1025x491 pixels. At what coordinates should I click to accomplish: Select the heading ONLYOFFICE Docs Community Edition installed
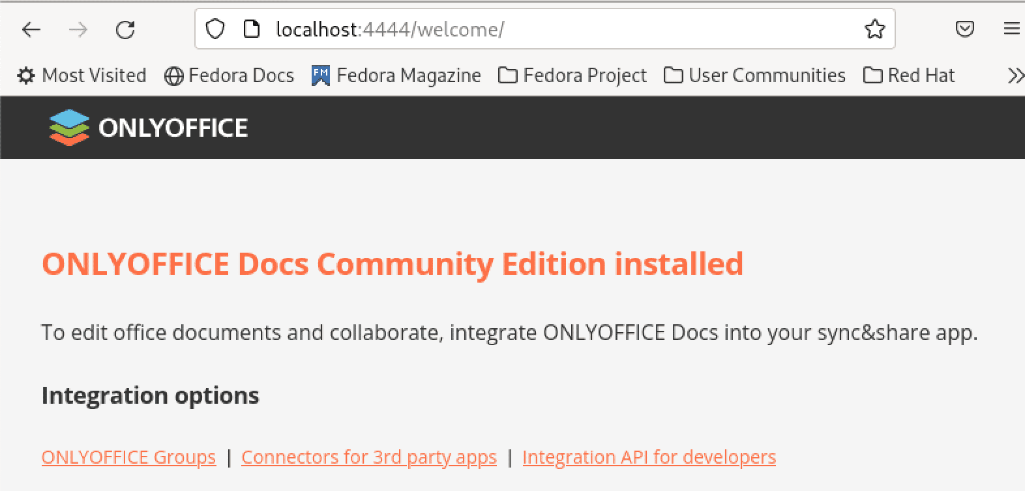pyautogui.click(x=393, y=264)
